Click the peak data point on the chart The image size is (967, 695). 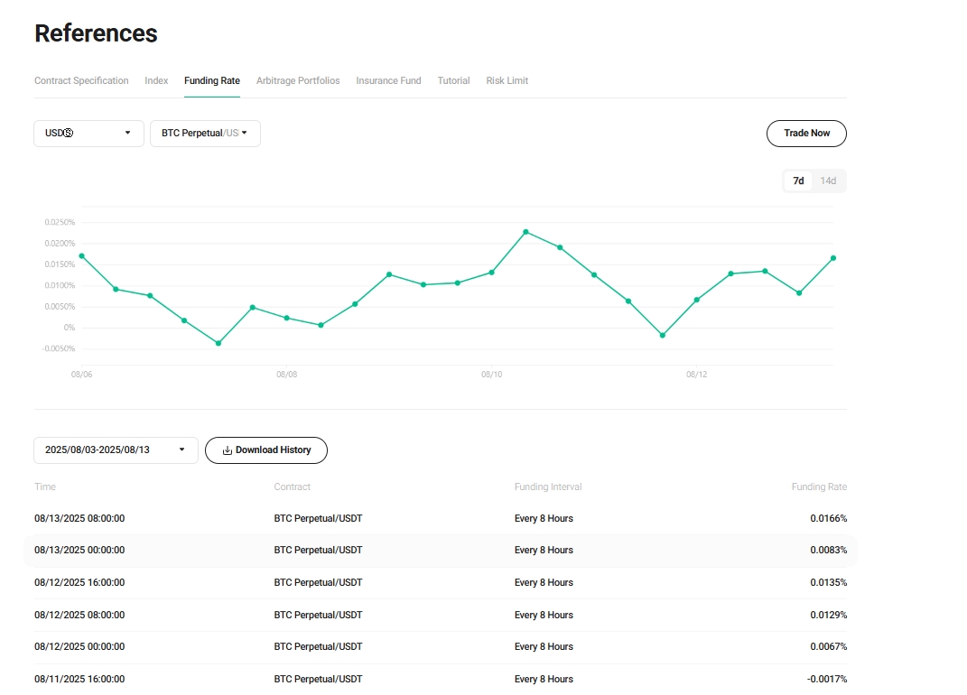point(525,232)
